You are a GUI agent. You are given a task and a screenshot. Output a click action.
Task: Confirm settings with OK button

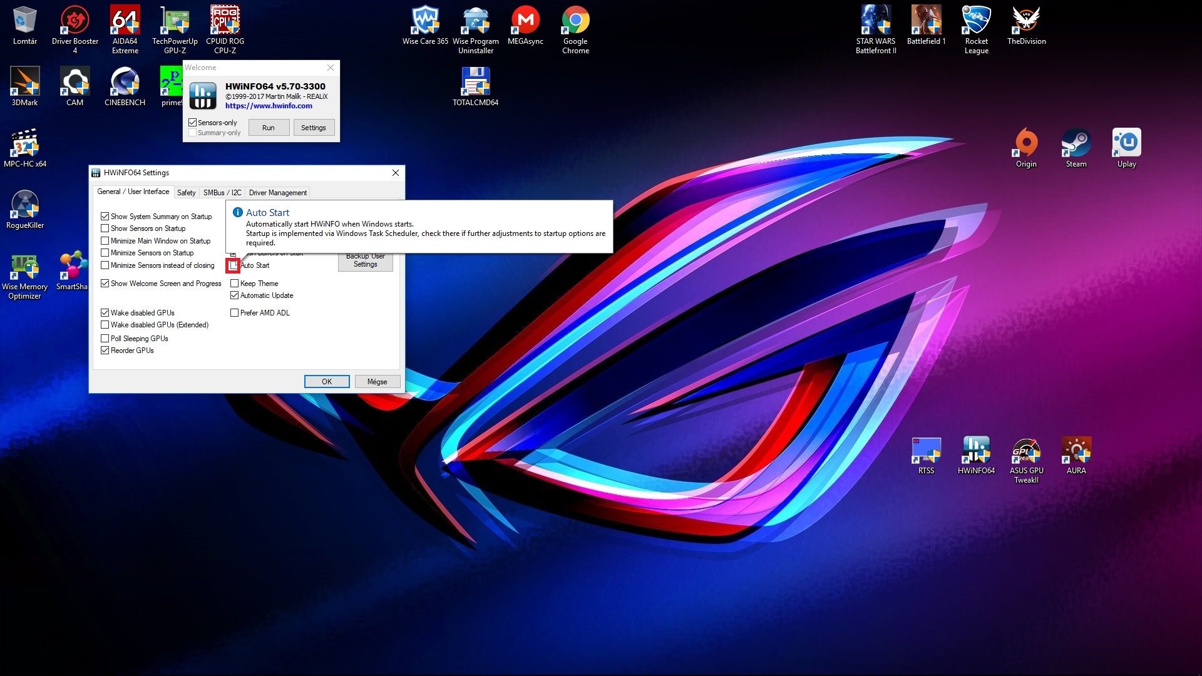tap(327, 382)
